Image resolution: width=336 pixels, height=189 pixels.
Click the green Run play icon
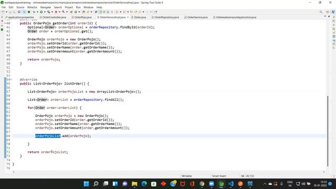[x=41, y=12]
